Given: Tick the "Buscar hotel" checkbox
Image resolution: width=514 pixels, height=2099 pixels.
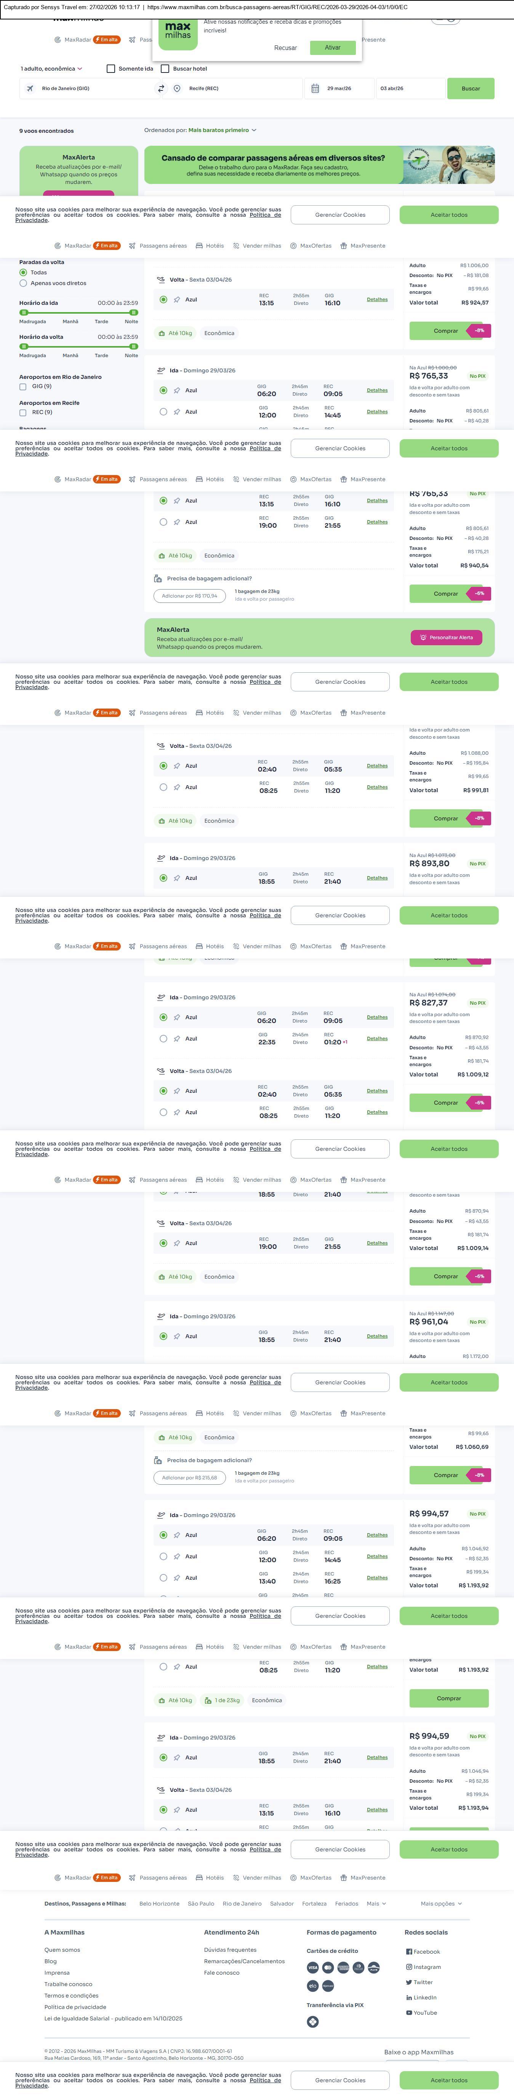Looking at the screenshot, I should 165,68.
